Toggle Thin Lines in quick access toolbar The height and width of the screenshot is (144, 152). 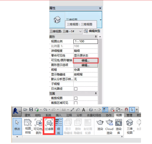point(105,110)
